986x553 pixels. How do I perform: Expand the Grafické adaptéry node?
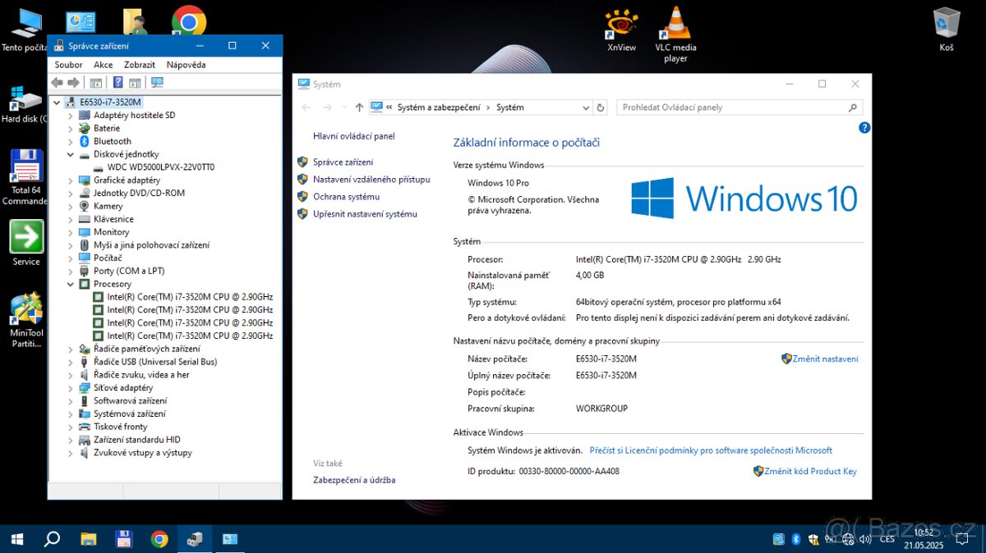[71, 181]
